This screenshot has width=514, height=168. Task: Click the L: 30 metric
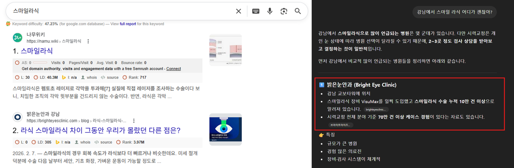click(x=22, y=78)
